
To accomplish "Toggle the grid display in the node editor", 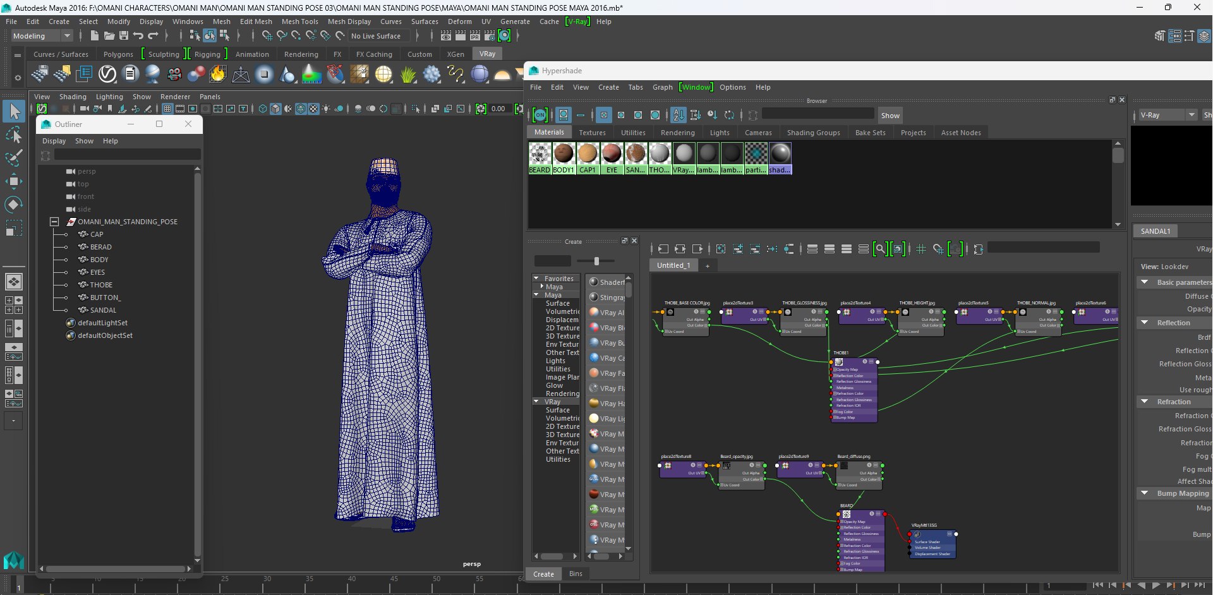I will [921, 249].
